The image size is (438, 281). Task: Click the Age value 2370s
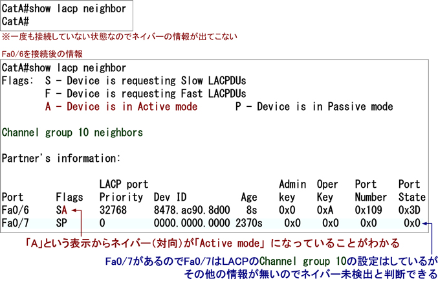tap(248, 223)
